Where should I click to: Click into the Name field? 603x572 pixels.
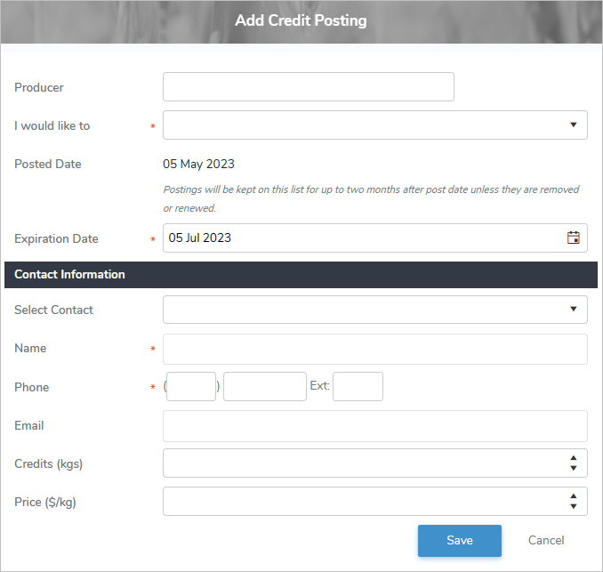(x=374, y=349)
